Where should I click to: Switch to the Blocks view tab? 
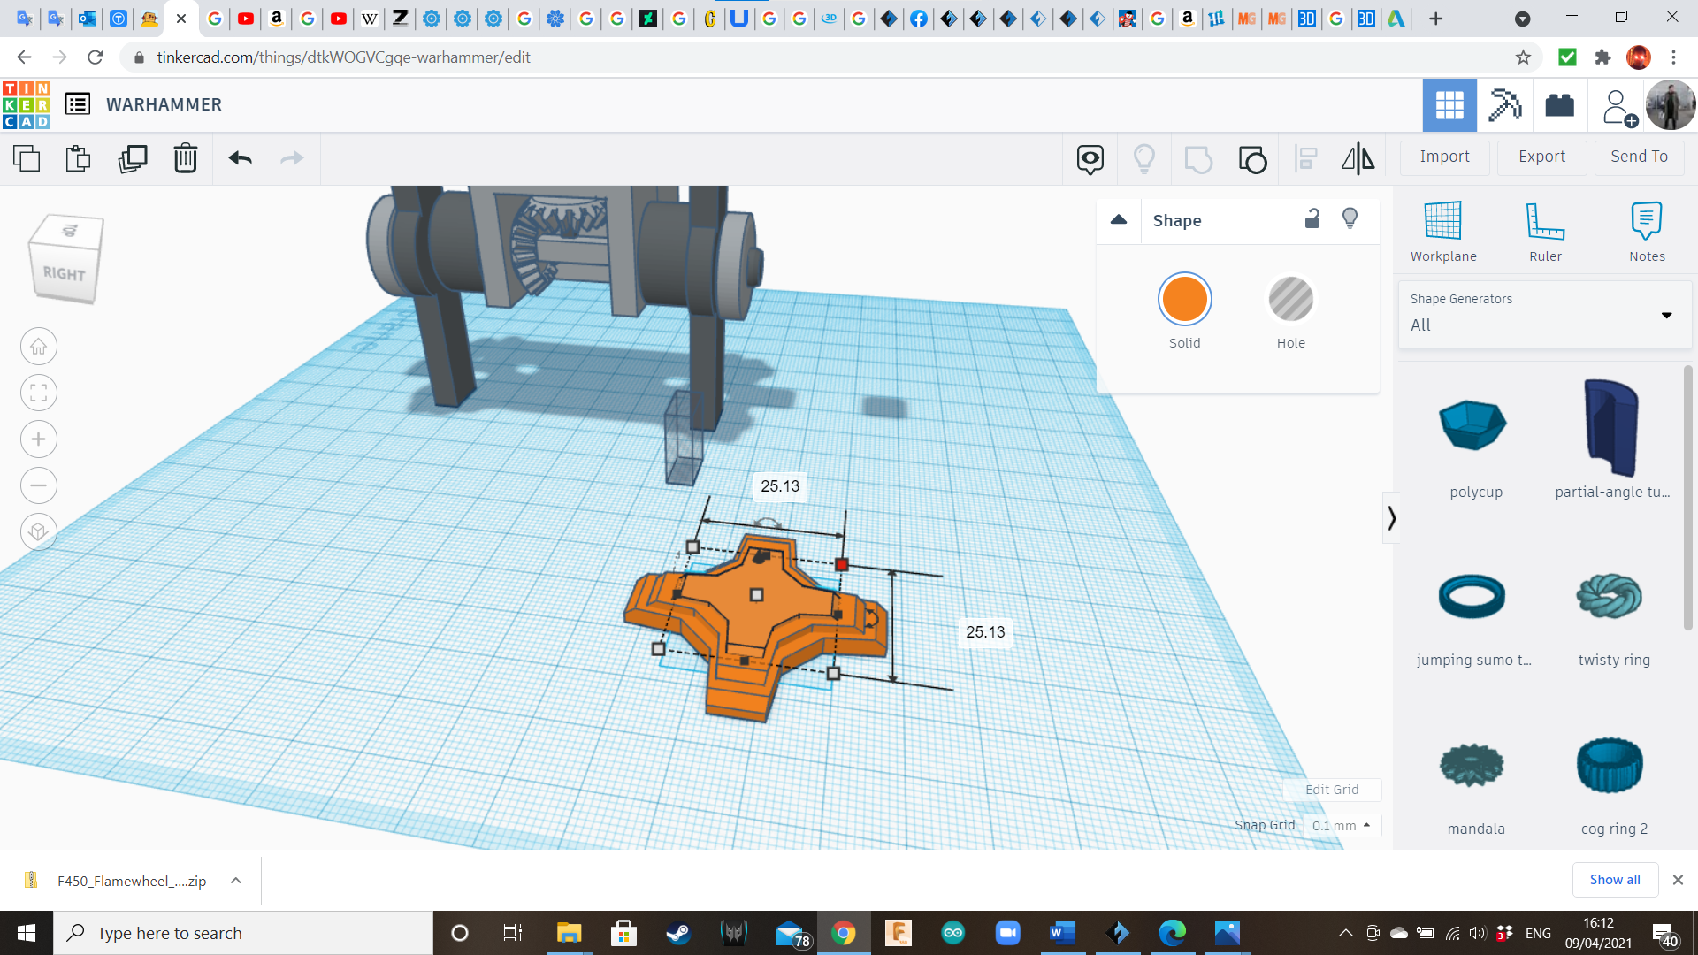[1504, 105]
